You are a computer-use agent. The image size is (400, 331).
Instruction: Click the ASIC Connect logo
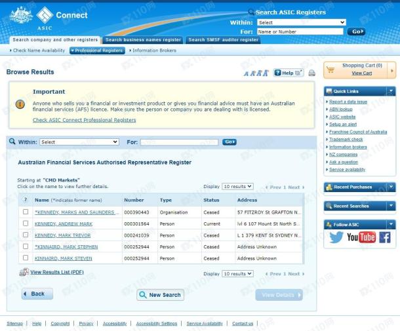tap(49, 18)
